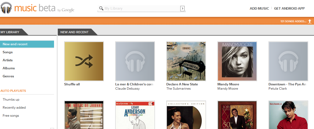Click the AUTO PLAYLISTS heading
Viewport: 314px width, 129px height.
click(13, 91)
